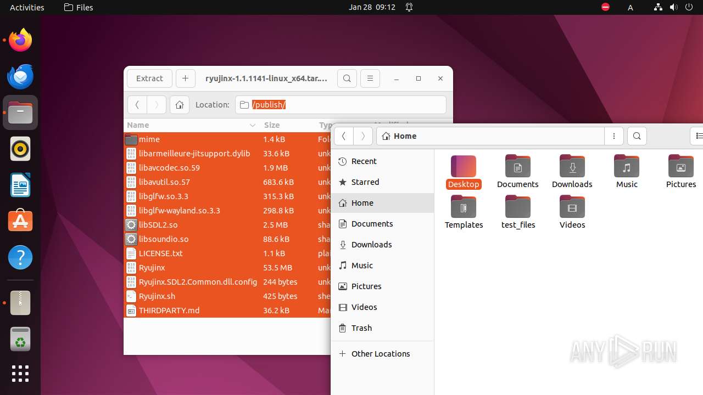Viewport: 703px width, 395px height.
Task: Select the Downloads folder icon
Action: (x=572, y=172)
